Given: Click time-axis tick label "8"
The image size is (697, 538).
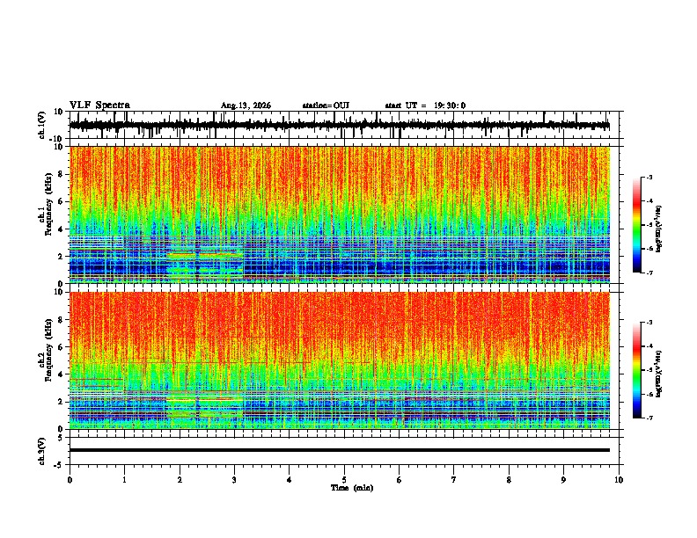Looking at the screenshot, I should click(509, 480).
